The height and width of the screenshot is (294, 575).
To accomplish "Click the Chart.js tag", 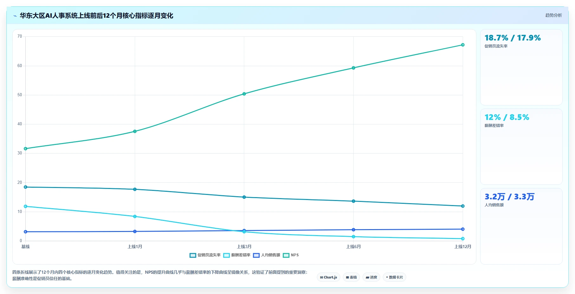I will click(329, 277).
